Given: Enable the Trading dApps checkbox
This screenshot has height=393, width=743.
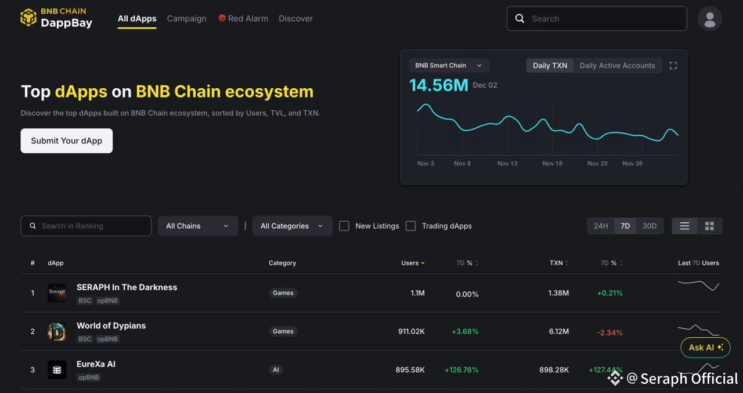Looking at the screenshot, I should pos(410,226).
